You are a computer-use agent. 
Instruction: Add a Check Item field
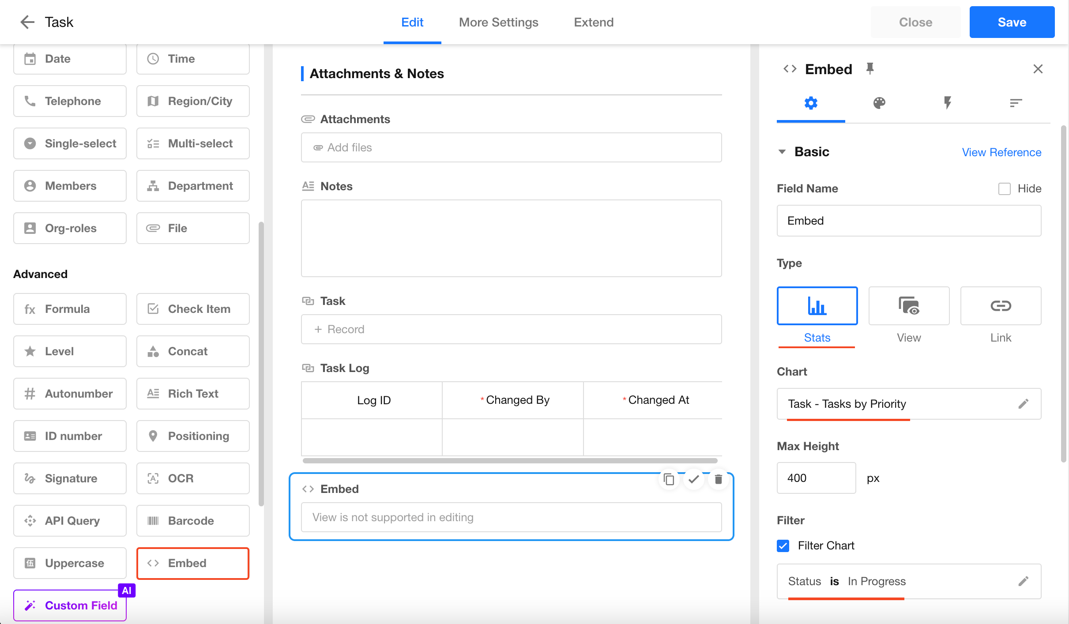tap(193, 309)
